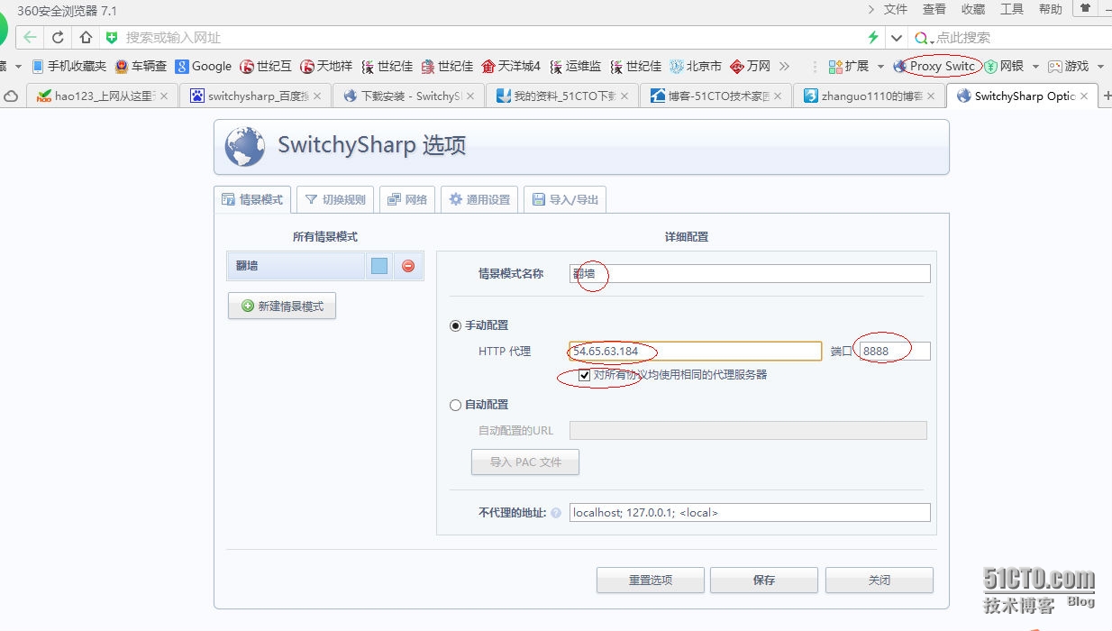Click the 导入 PAC 文件 button
The height and width of the screenshot is (631, 1112).
525,462
